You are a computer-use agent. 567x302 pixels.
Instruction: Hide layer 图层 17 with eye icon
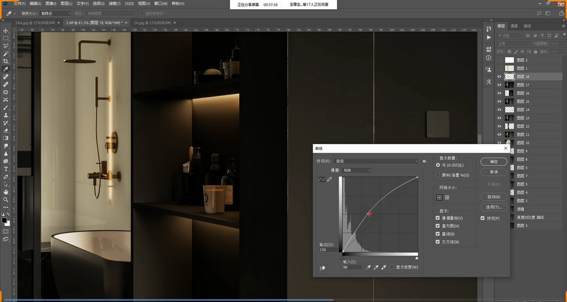(x=500, y=85)
